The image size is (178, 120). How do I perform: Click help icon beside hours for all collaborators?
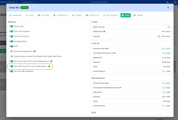pos(49,66)
